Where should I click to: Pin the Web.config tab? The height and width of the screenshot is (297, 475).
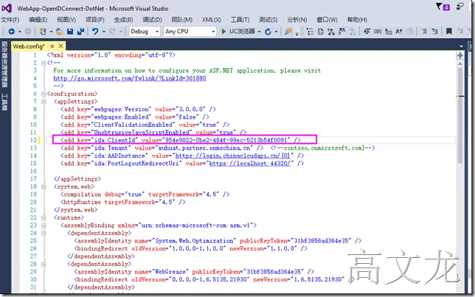tap(52, 46)
